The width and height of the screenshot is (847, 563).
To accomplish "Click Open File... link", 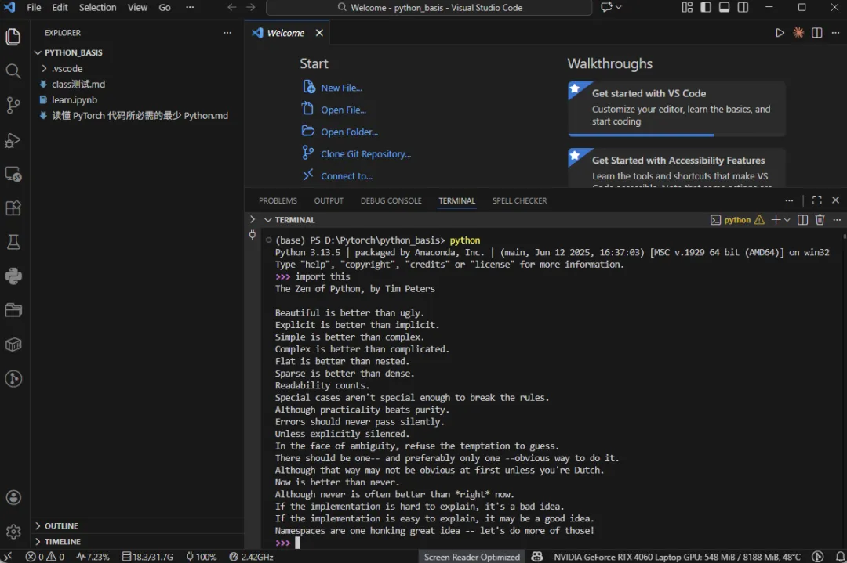I will [x=344, y=110].
